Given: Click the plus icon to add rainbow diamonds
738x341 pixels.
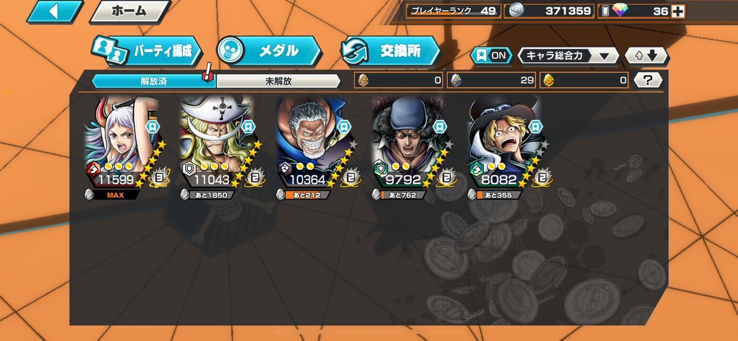Looking at the screenshot, I should click(x=678, y=11).
